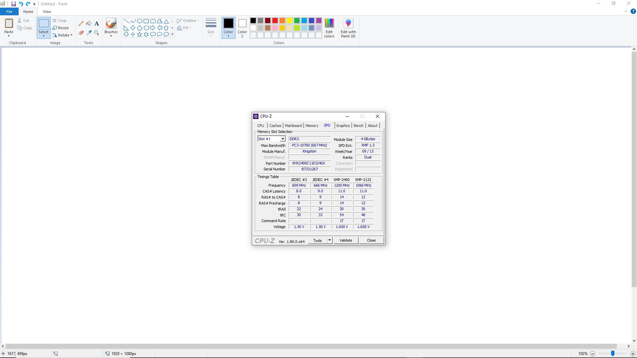Screen dimensions: 637x358
Task: Click the Close button in CPU-Z
Action: point(371,241)
